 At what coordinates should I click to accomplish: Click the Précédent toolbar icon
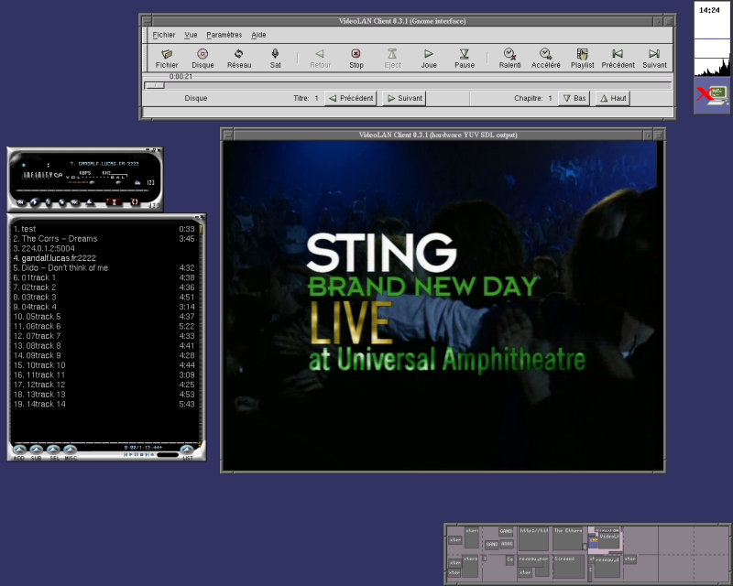(x=618, y=59)
